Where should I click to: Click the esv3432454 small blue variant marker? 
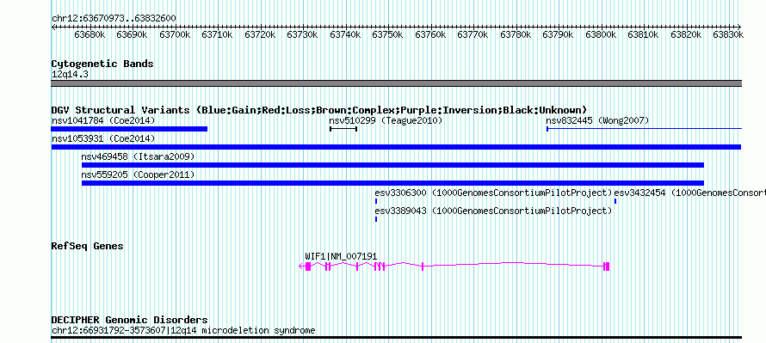click(x=615, y=201)
